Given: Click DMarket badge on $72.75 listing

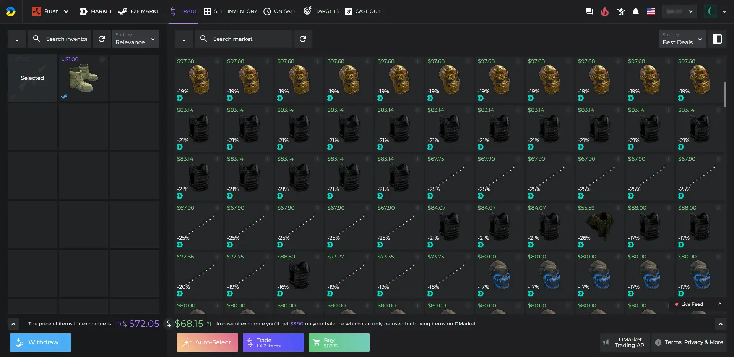Looking at the screenshot, I should (230, 294).
